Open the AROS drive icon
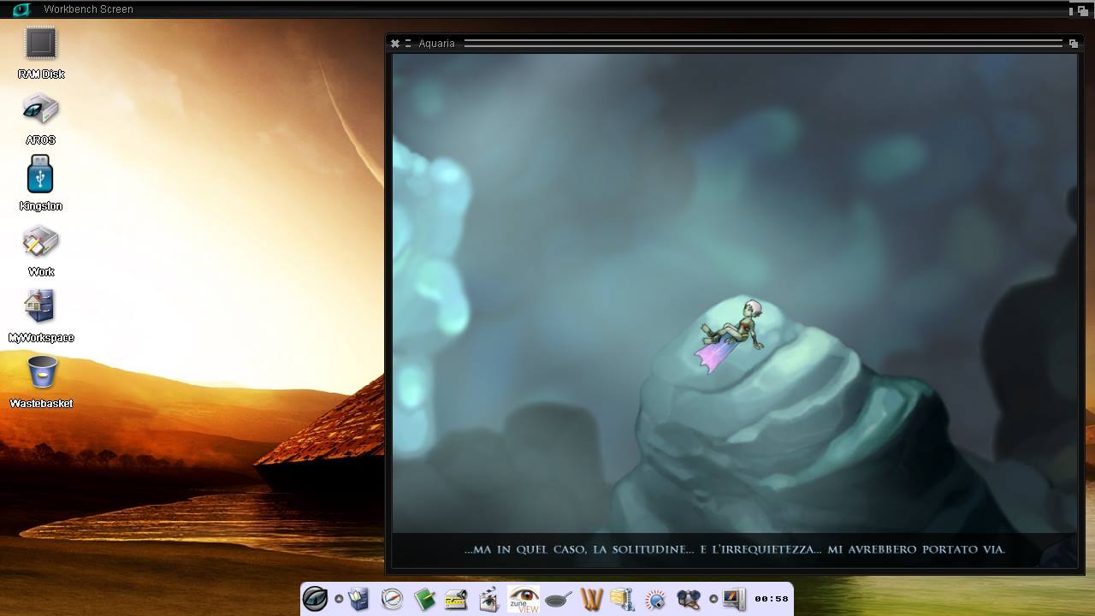This screenshot has width=1095, height=616. tap(40, 110)
